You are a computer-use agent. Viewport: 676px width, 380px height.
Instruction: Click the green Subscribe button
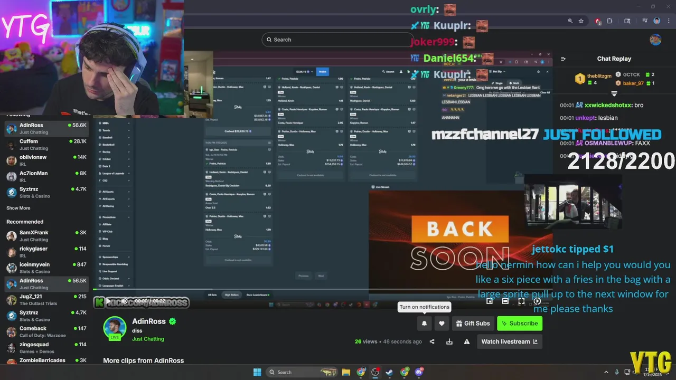click(x=520, y=324)
